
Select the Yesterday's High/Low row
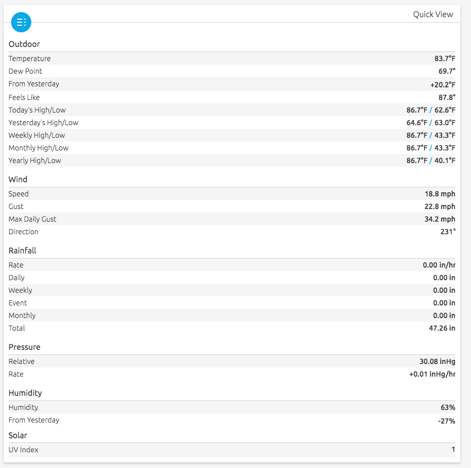click(232, 123)
